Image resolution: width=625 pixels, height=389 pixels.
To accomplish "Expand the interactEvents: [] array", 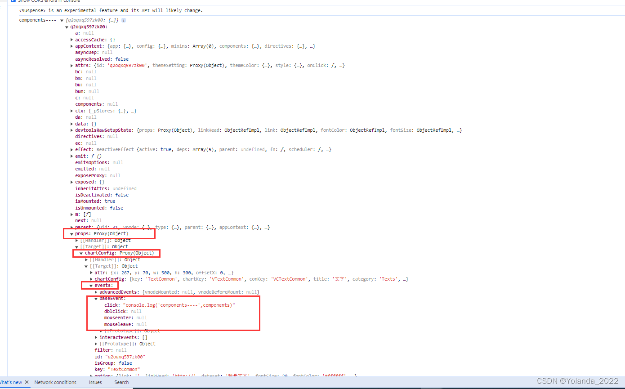I will [96, 337].
